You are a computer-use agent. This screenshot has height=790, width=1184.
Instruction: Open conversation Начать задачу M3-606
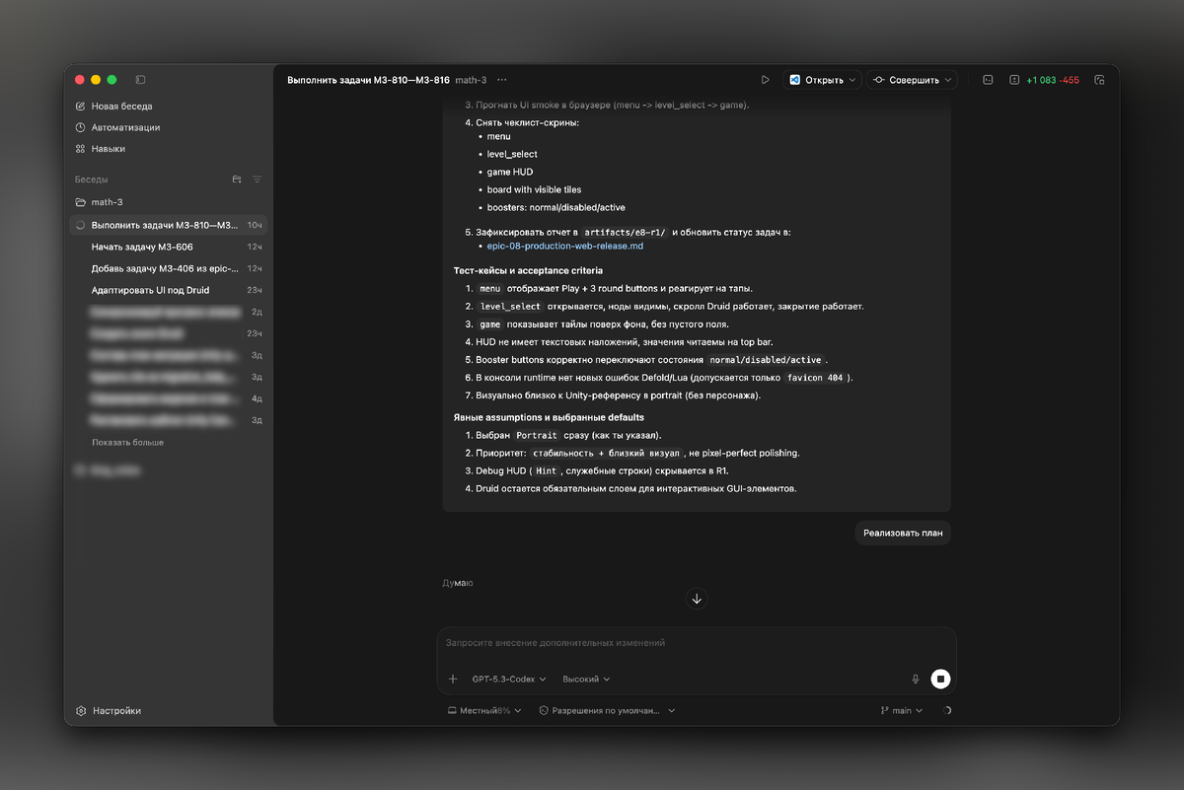(x=169, y=247)
